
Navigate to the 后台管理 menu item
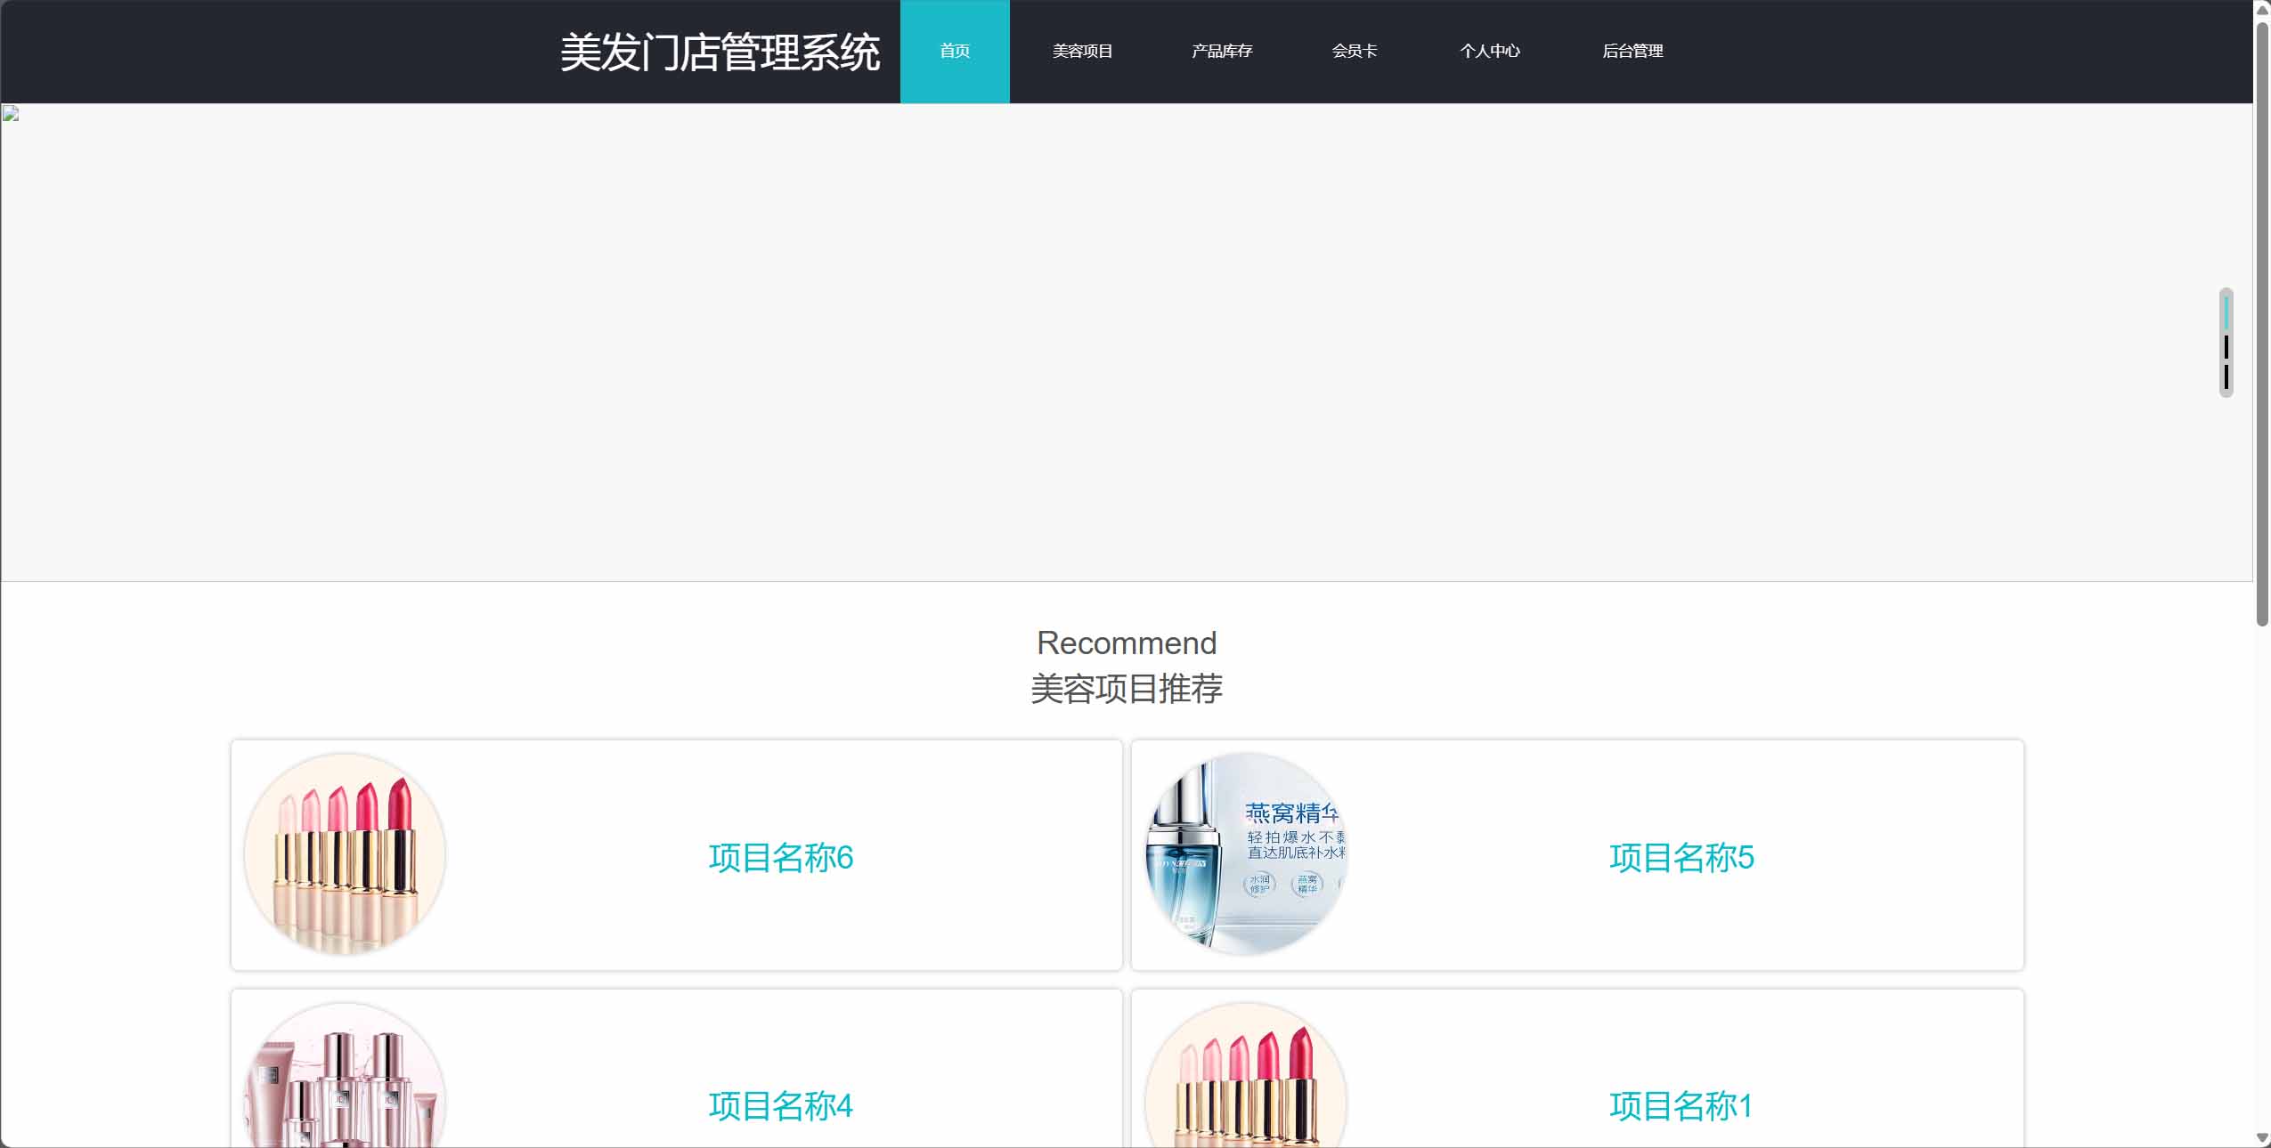[x=1632, y=52]
